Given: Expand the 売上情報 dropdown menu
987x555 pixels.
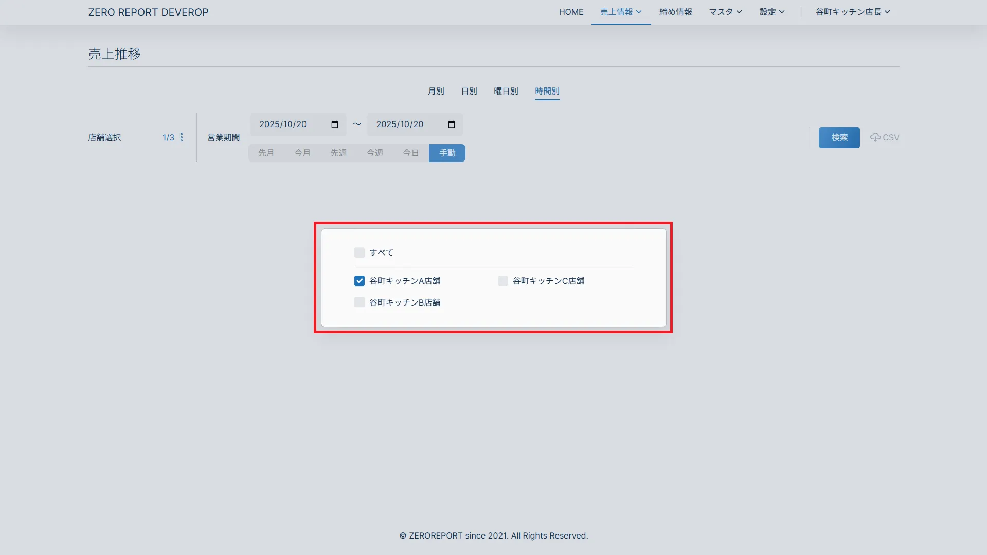Looking at the screenshot, I should pos(621,12).
